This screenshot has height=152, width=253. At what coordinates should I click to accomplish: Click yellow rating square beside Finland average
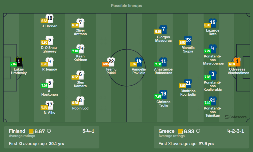pyautogui.click(x=31, y=131)
